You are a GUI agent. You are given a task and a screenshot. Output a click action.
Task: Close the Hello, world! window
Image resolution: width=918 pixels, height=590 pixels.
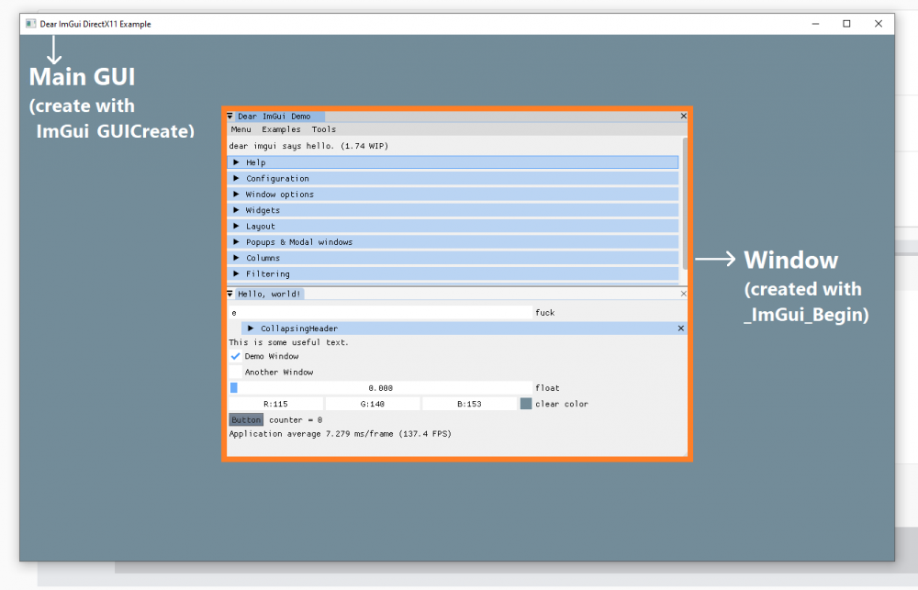pyautogui.click(x=683, y=294)
